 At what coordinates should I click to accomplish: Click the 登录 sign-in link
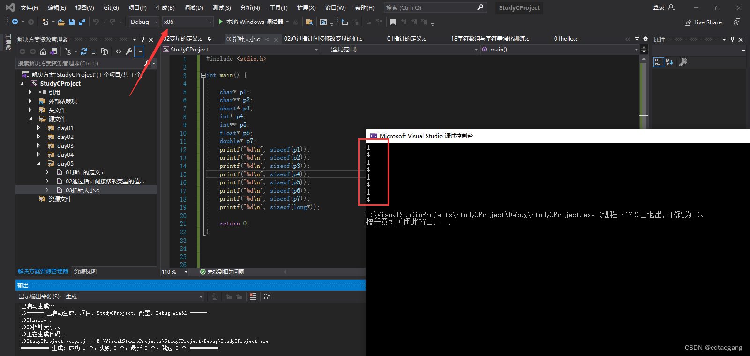click(x=658, y=7)
